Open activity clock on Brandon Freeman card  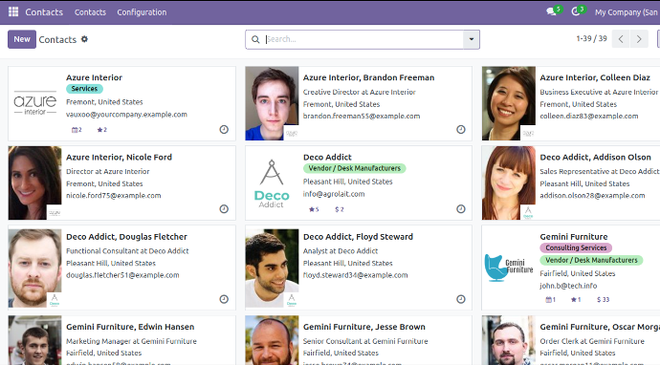[x=461, y=130]
